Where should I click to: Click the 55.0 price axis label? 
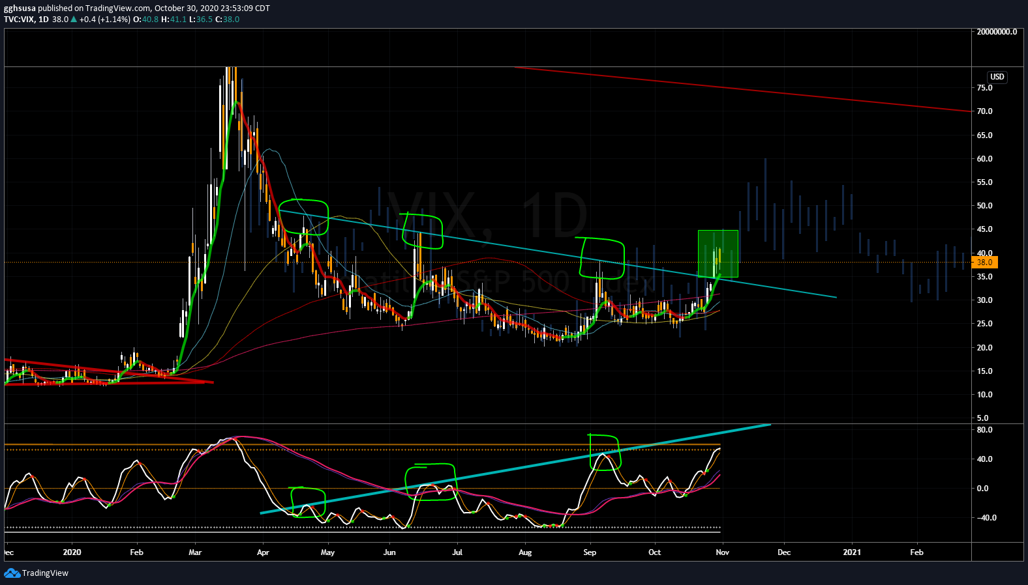(984, 182)
